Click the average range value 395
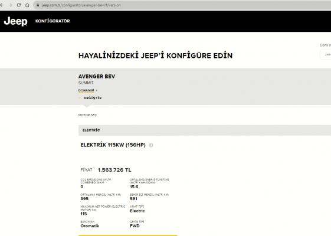This screenshot has height=236, width=331. coord(84,199)
